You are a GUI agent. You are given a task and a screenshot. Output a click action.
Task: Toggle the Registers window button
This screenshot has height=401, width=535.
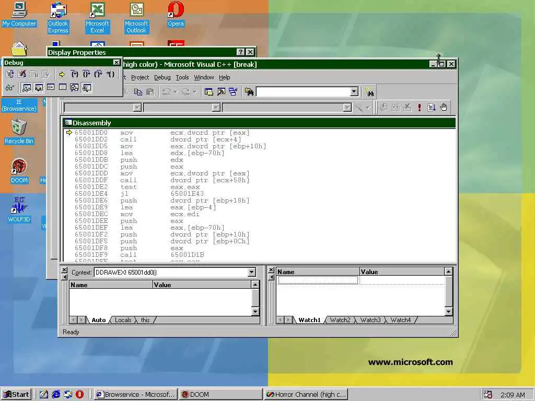point(51,88)
